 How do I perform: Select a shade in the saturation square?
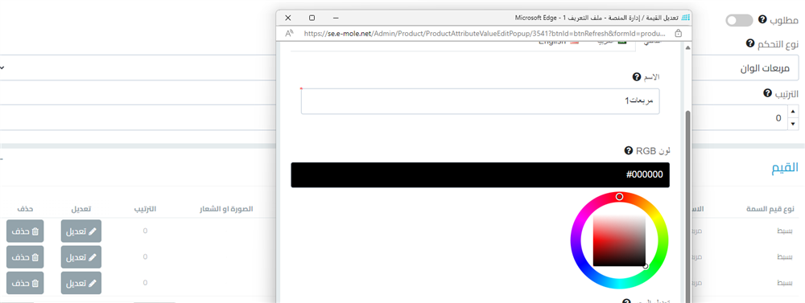[619, 240]
